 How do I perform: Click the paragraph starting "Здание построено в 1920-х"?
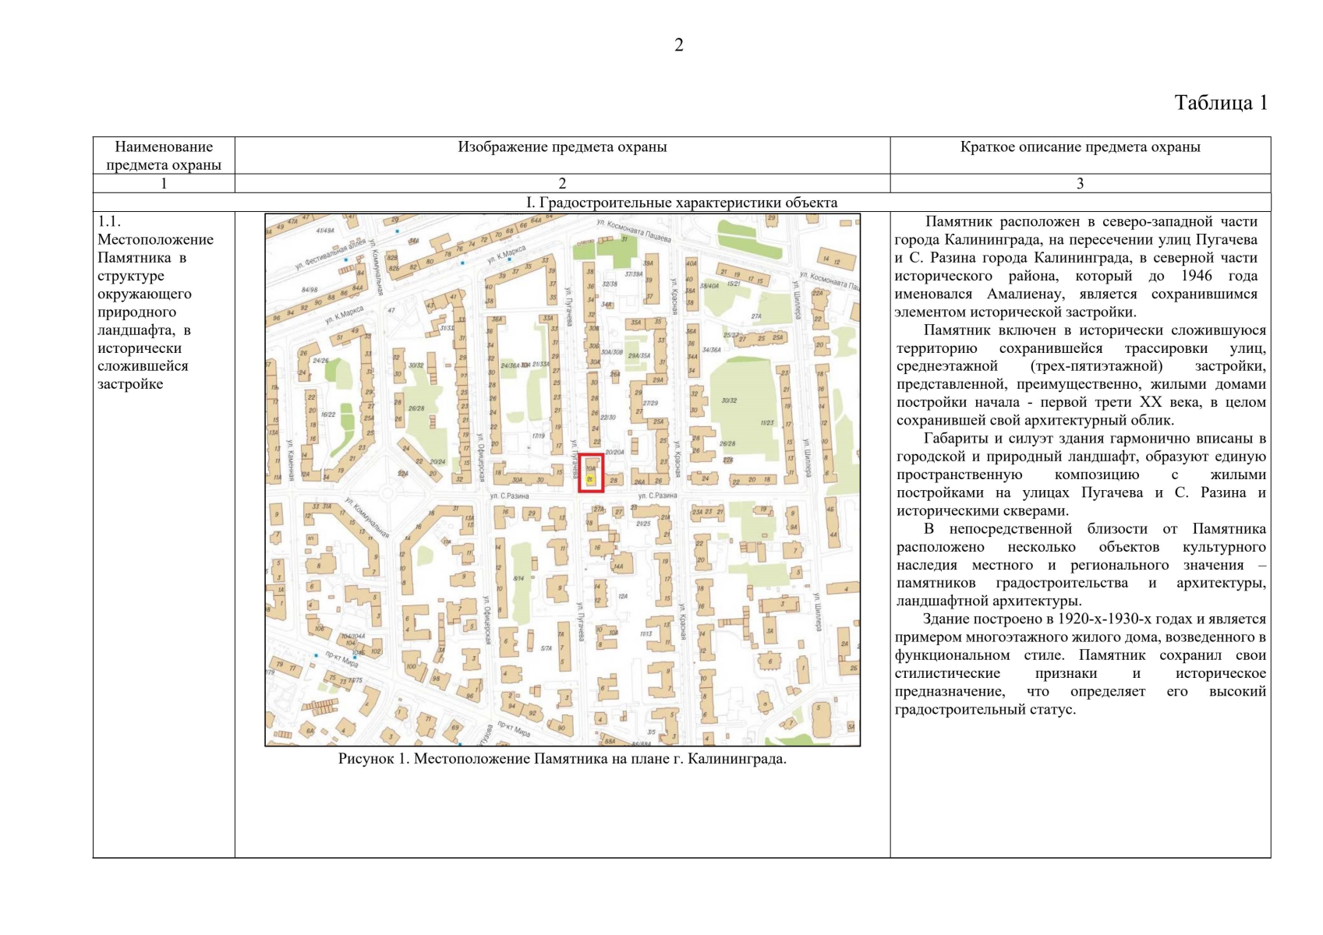click(1080, 664)
